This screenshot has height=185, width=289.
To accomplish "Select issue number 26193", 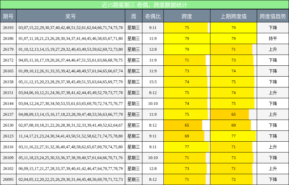I will click(x=8, y=28).
